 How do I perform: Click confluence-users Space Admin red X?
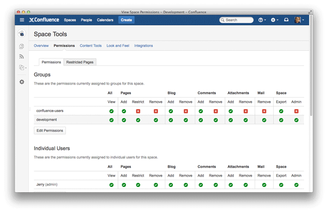[296, 111]
